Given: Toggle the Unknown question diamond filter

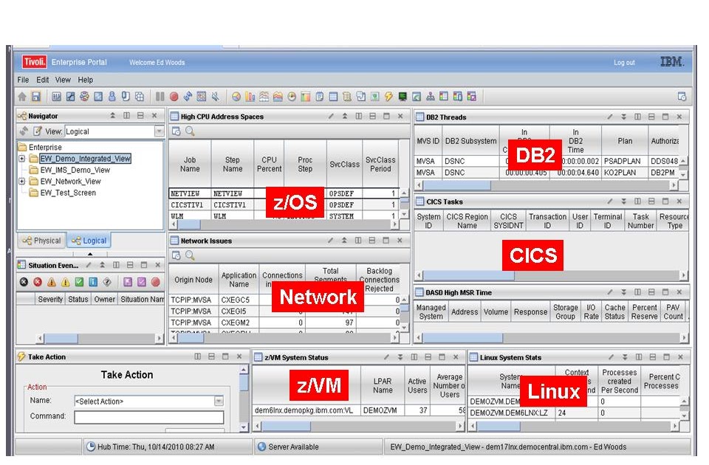Looking at the screenshot, I should click(107, 282).
